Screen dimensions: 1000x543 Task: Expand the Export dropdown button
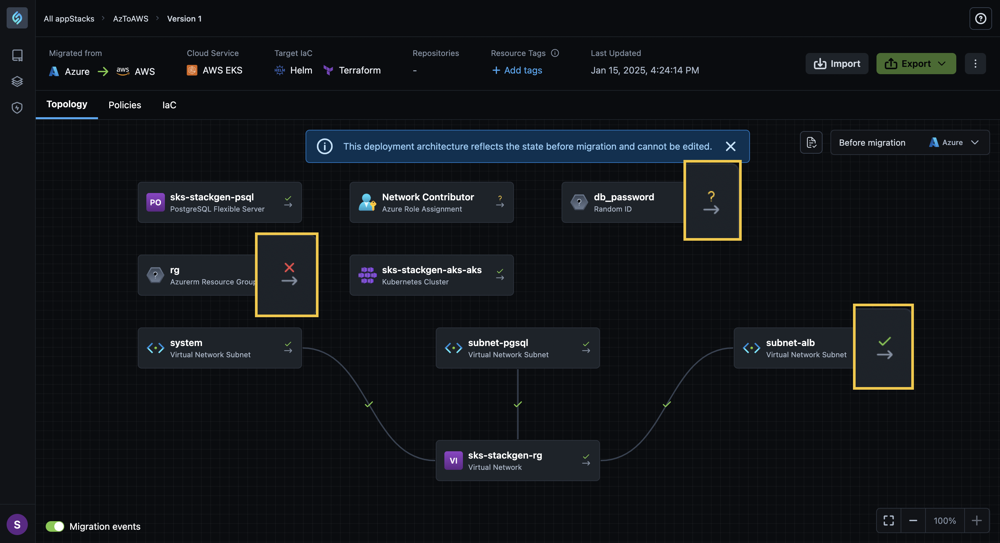point(916,64)
